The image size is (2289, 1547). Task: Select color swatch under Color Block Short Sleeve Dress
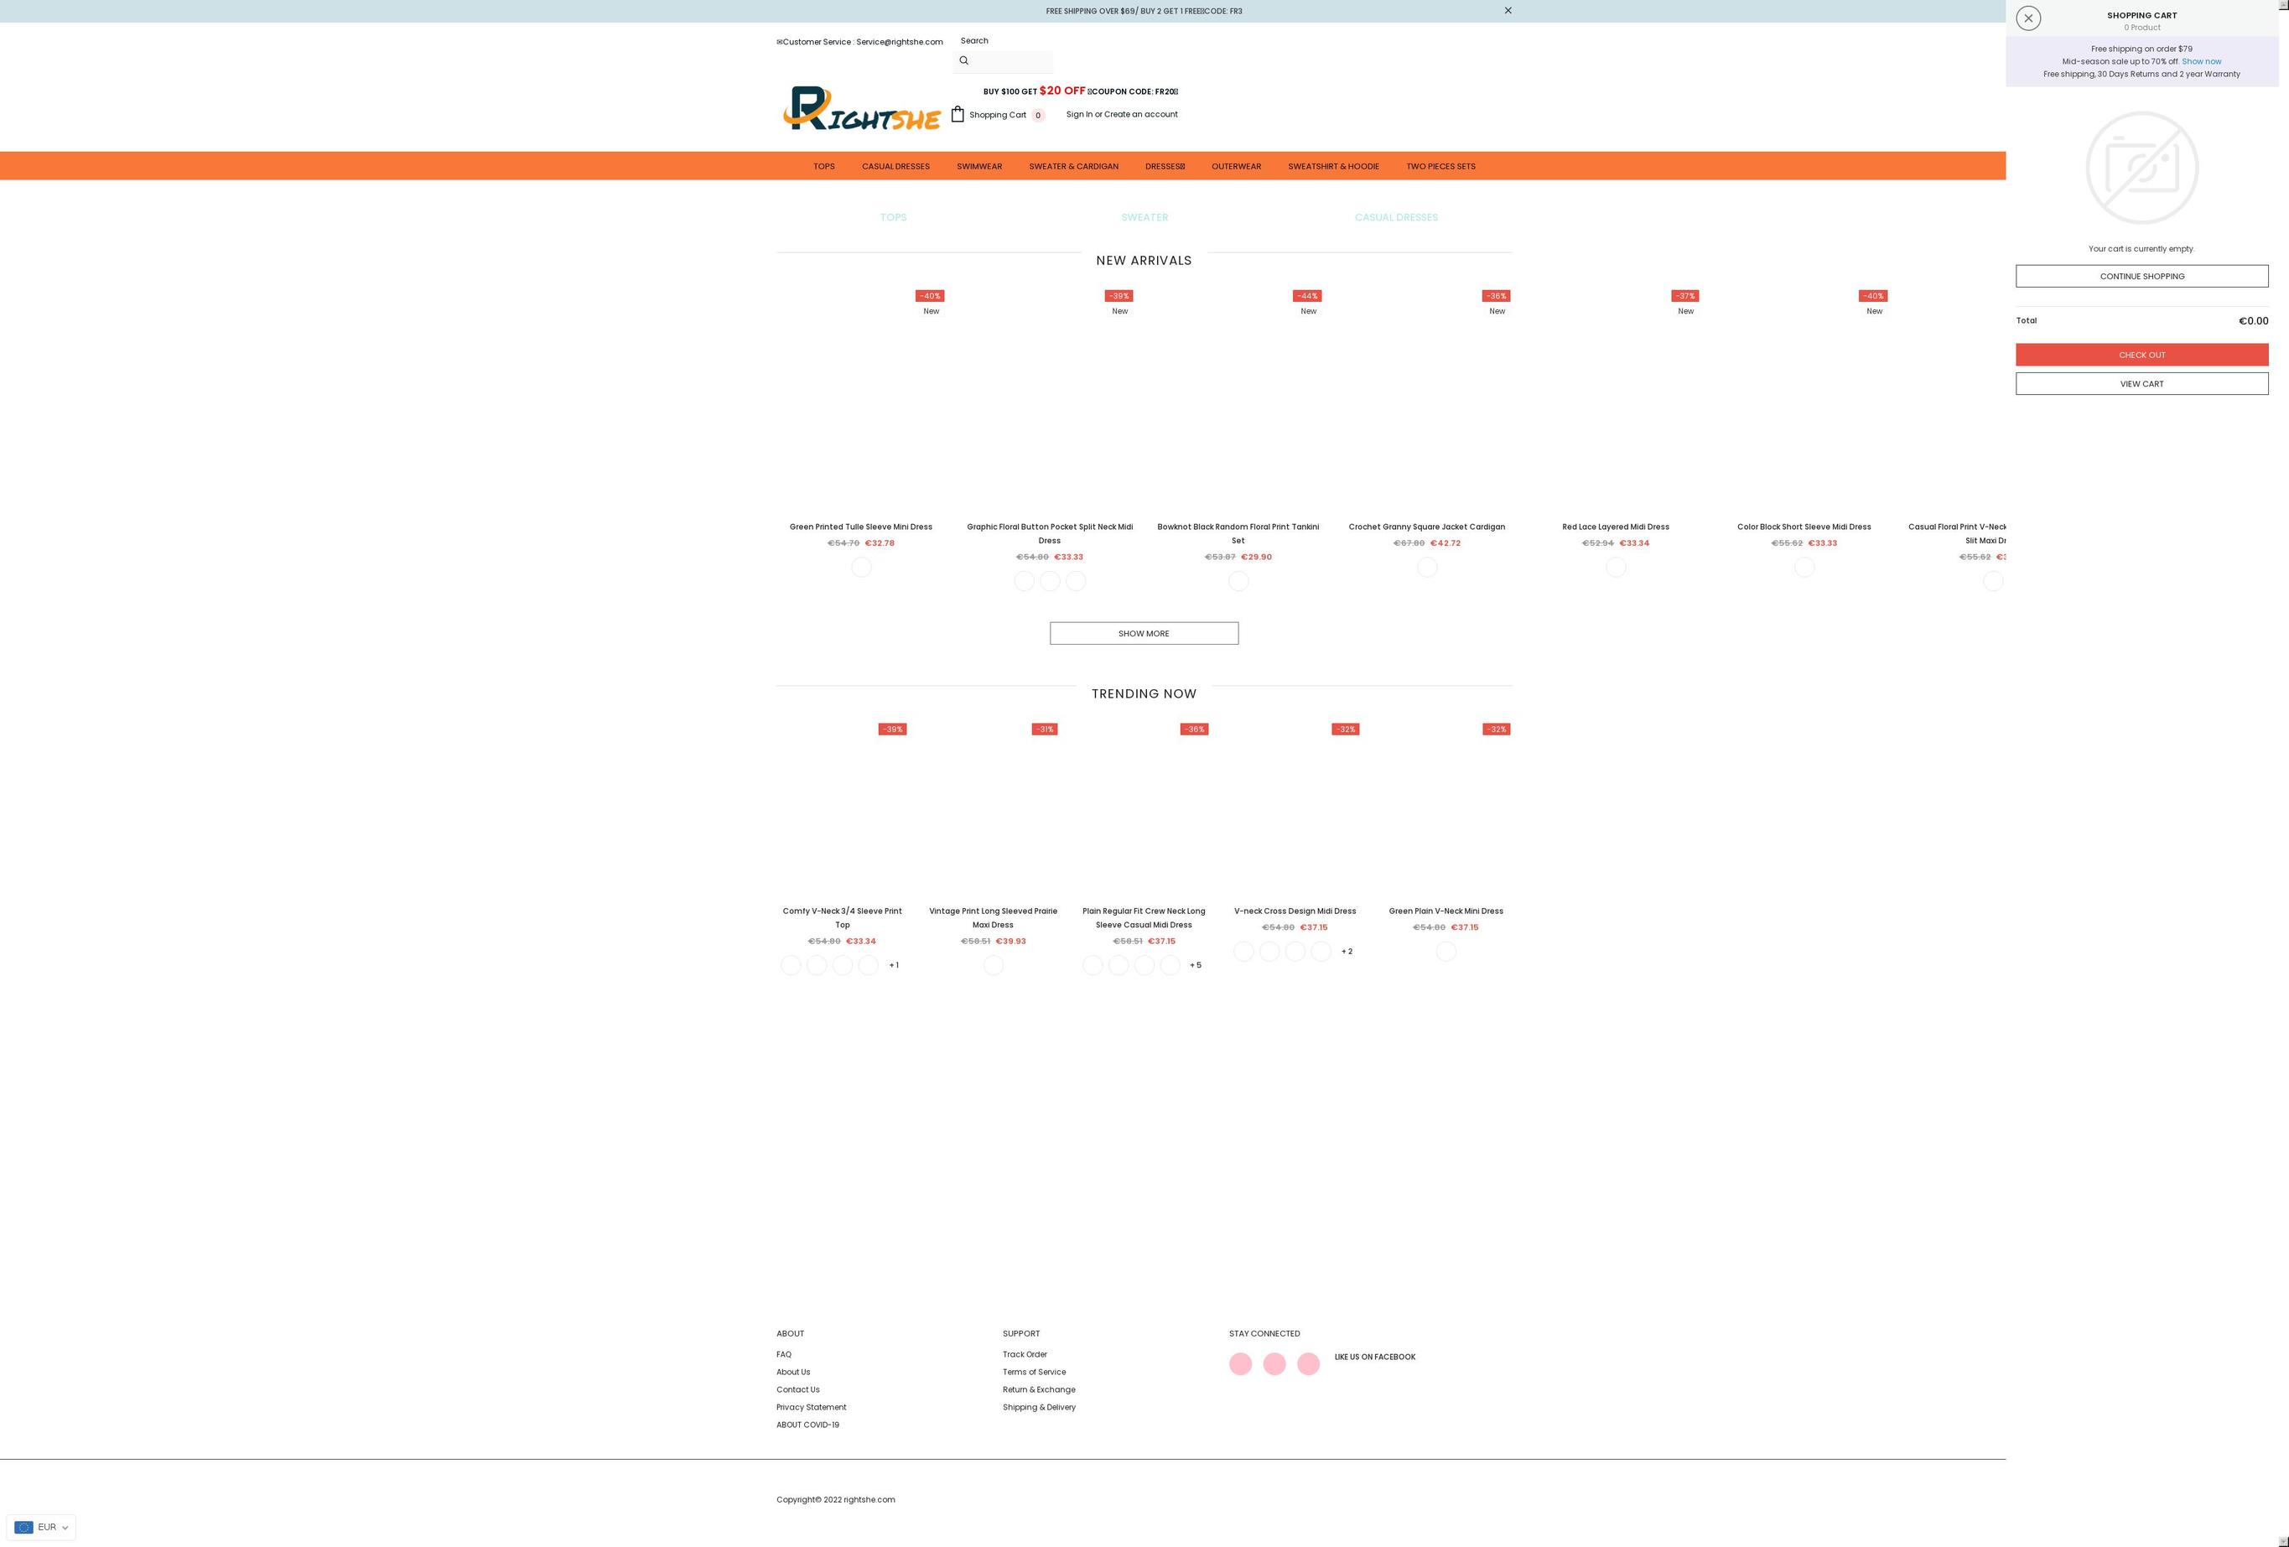click(1804, 567)
